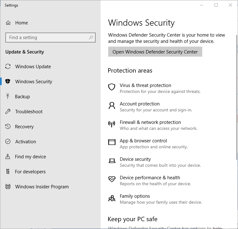Open the Recovery settings page
Image resolution: width=238 pixels, height=229 pixels.
pos(50,126)
